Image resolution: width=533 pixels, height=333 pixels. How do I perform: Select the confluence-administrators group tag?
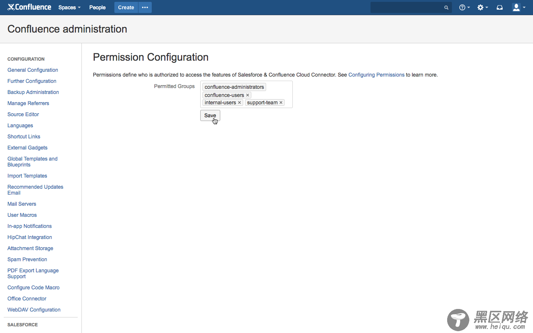[x=234, y=87]
